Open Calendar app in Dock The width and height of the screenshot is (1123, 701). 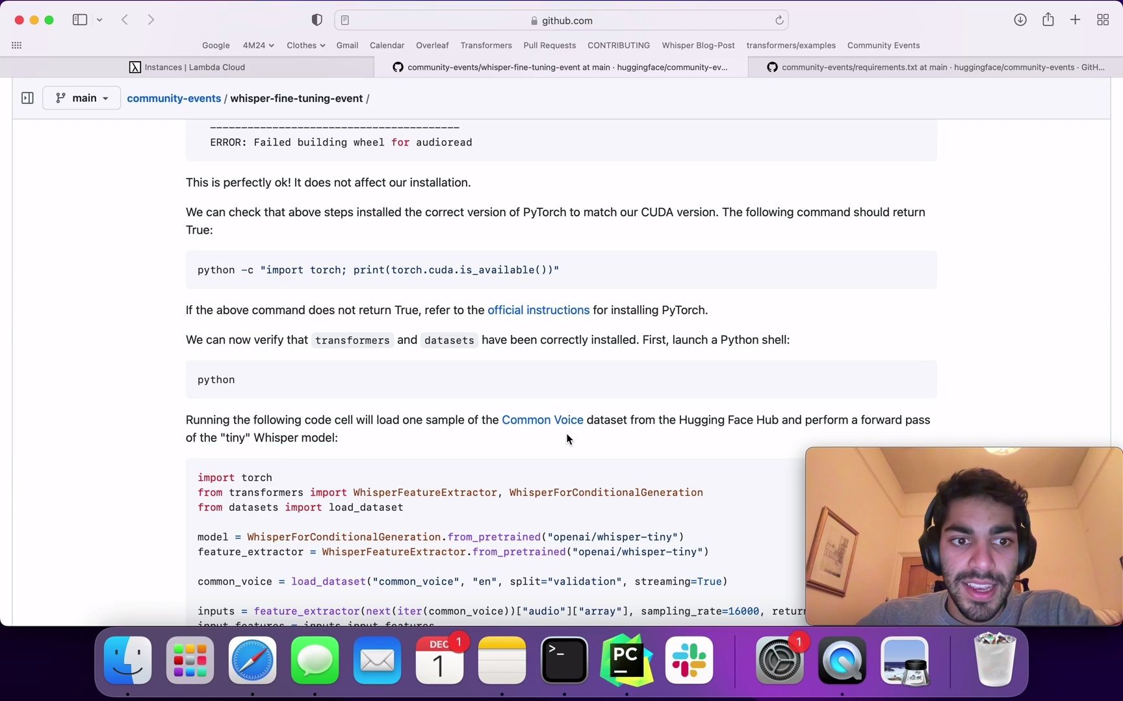point(439,661)
